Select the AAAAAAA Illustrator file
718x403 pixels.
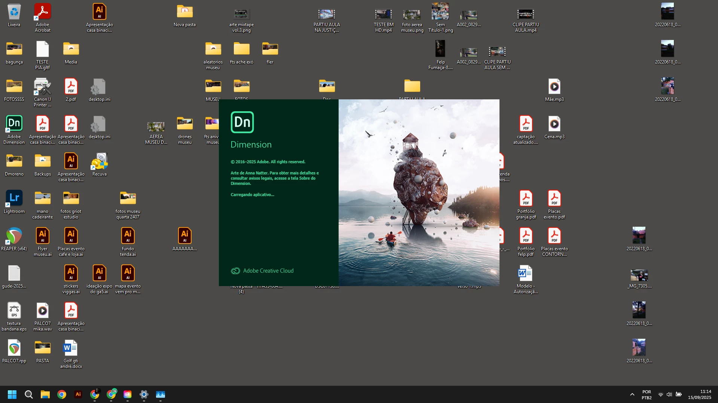(x=185, y=239)
